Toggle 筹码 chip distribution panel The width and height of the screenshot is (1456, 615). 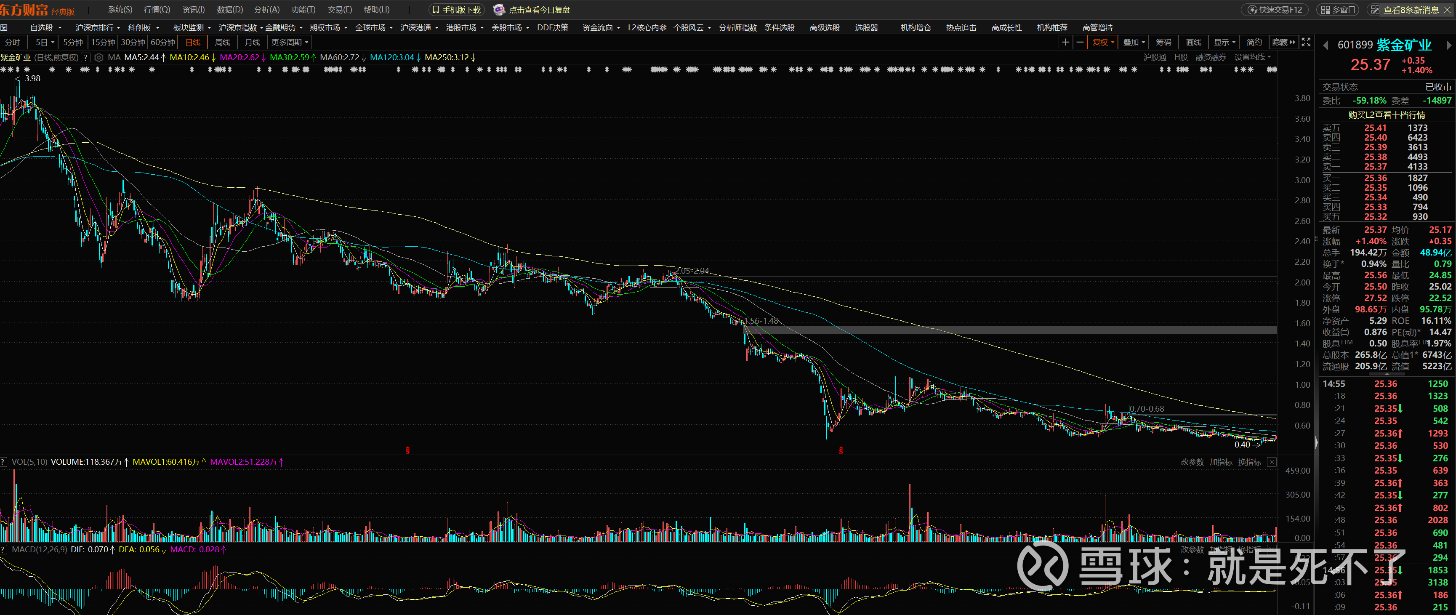click(x=1163, y=43)
